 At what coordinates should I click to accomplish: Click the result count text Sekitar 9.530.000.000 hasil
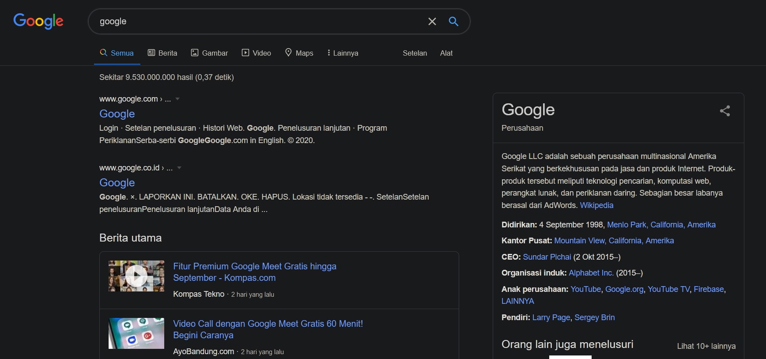(166, 77)
